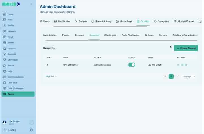Viewport: 204px width, 134px height.
Task: Click the app logo at top left
Action: click(x=11, y=4)
